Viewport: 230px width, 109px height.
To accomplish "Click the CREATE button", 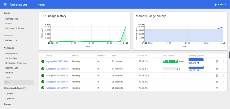I will pyautogui.click(x=220, y=5).
